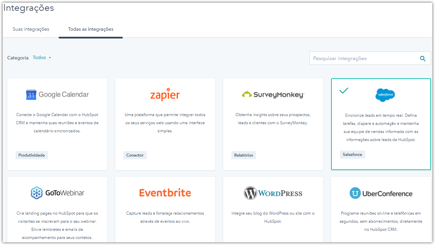Click the UberConference card description text
The image size is (435, 245).
pyautogui.click(x=381, y=221)
